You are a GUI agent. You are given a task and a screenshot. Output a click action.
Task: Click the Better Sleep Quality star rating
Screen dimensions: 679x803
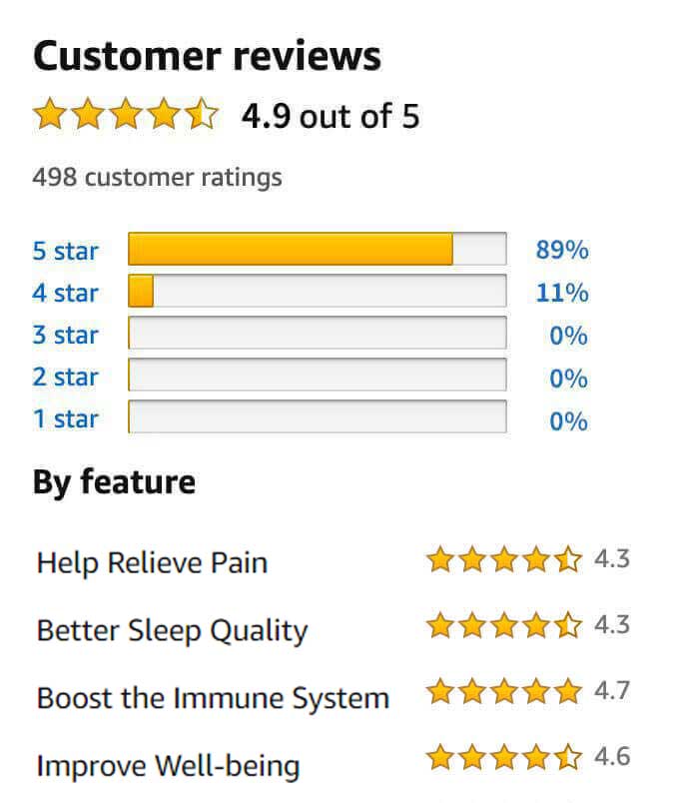click(504, 626)
